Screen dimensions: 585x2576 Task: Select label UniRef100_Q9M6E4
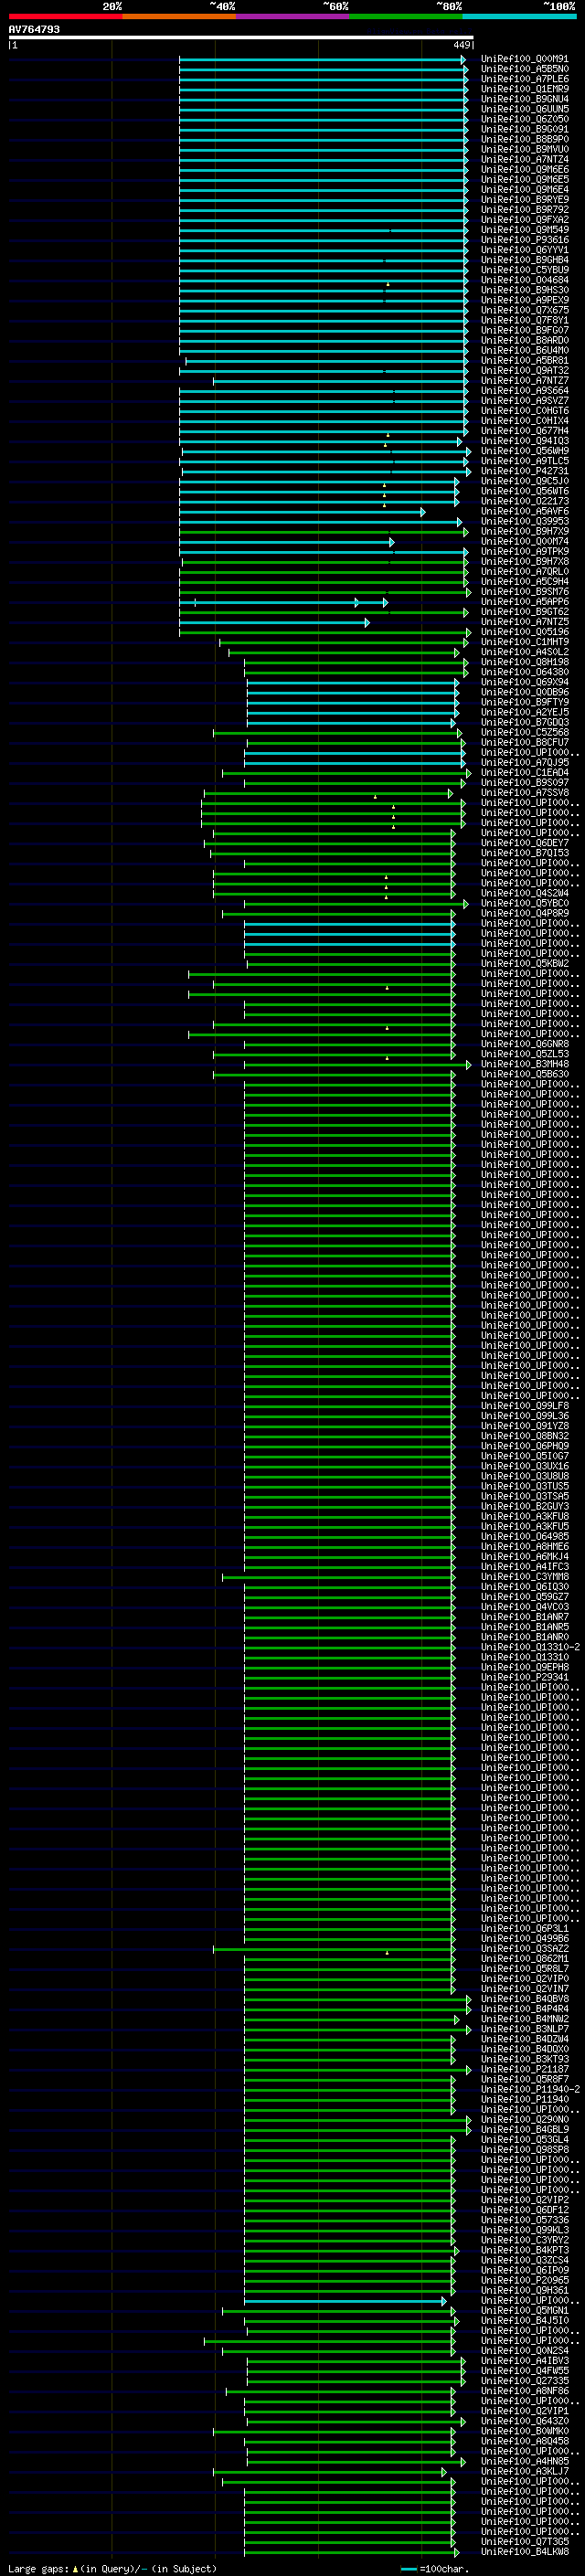524,189
